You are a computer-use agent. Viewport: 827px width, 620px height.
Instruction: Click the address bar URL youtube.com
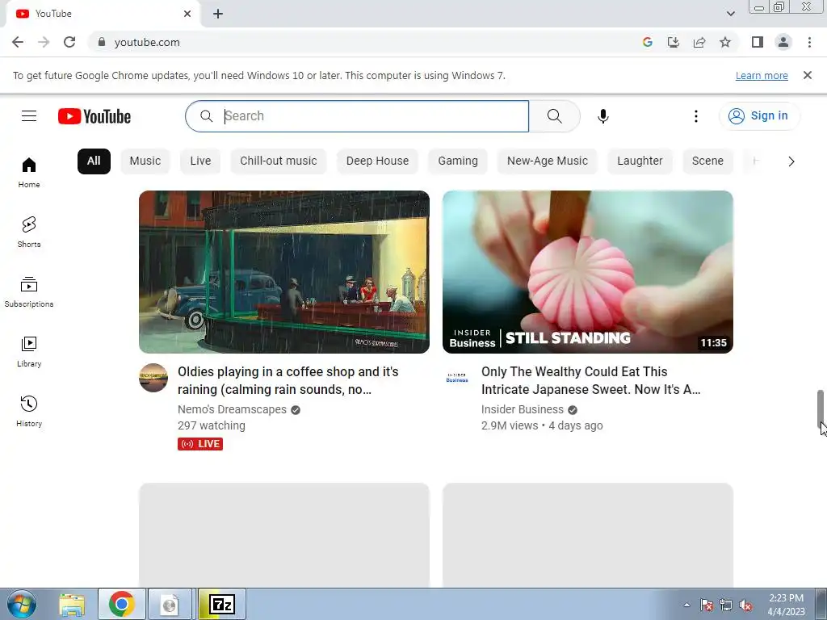coord(147,42)
